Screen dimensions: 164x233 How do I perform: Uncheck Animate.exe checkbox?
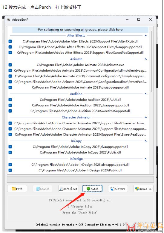pos(10,65)
